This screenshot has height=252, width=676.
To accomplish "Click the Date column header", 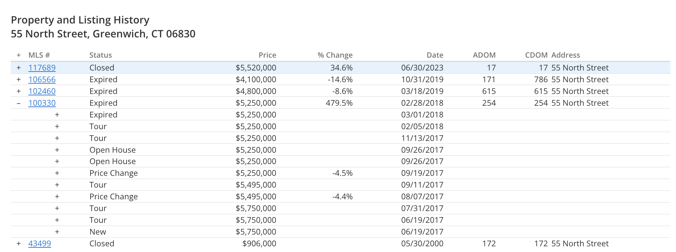I will click(x=435, y=55).
